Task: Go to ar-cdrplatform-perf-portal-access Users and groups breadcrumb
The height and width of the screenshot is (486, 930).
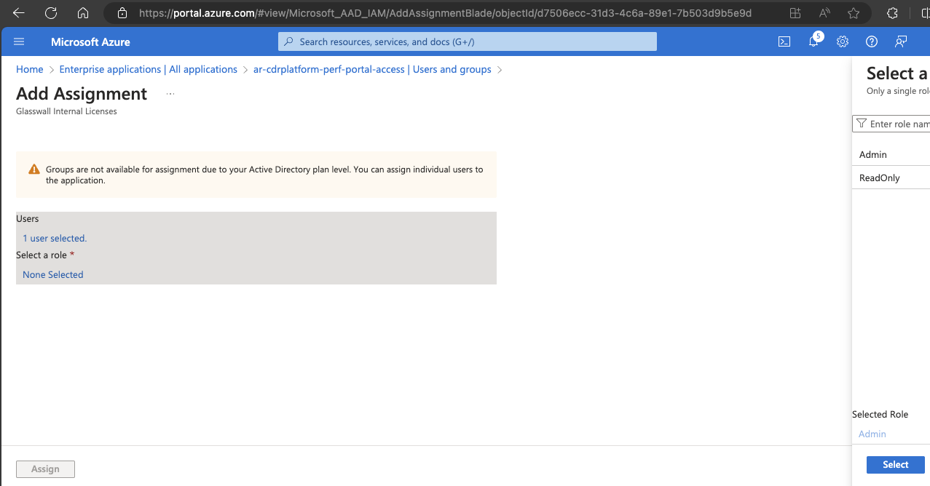Action: (x=372, y=69)
